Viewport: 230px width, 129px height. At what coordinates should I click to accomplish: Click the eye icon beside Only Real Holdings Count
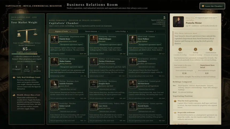[14, 77]
